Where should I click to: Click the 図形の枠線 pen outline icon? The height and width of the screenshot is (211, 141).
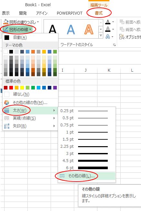click(x=5, y=29)
